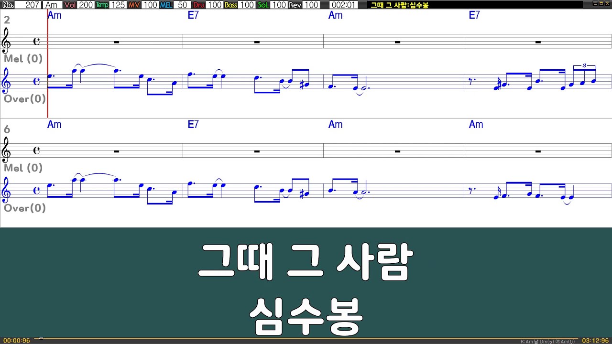This screenshot has width=612, height=344.
Task: Click the Am chord above measure 2
Action: pos(55,15)
